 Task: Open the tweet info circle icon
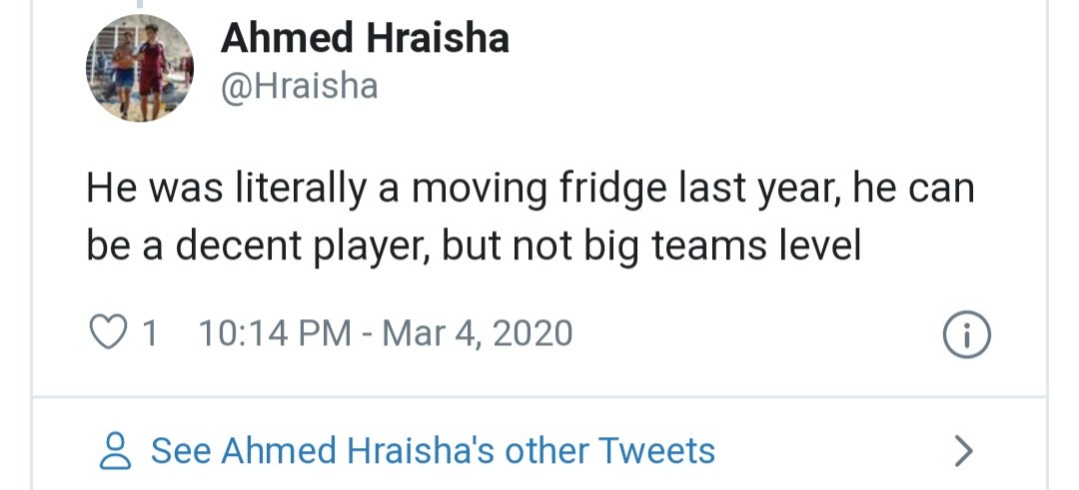tap(966, 335)
